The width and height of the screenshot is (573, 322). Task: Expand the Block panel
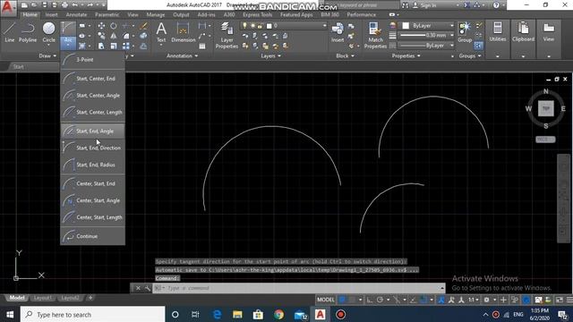tap(345, 55)
